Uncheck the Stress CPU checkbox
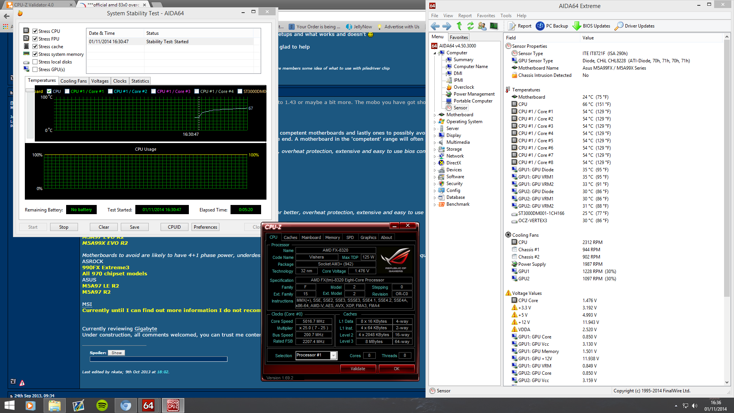This screenshot has height=413, width=734. pyautogui.click(x=35, y=31)
